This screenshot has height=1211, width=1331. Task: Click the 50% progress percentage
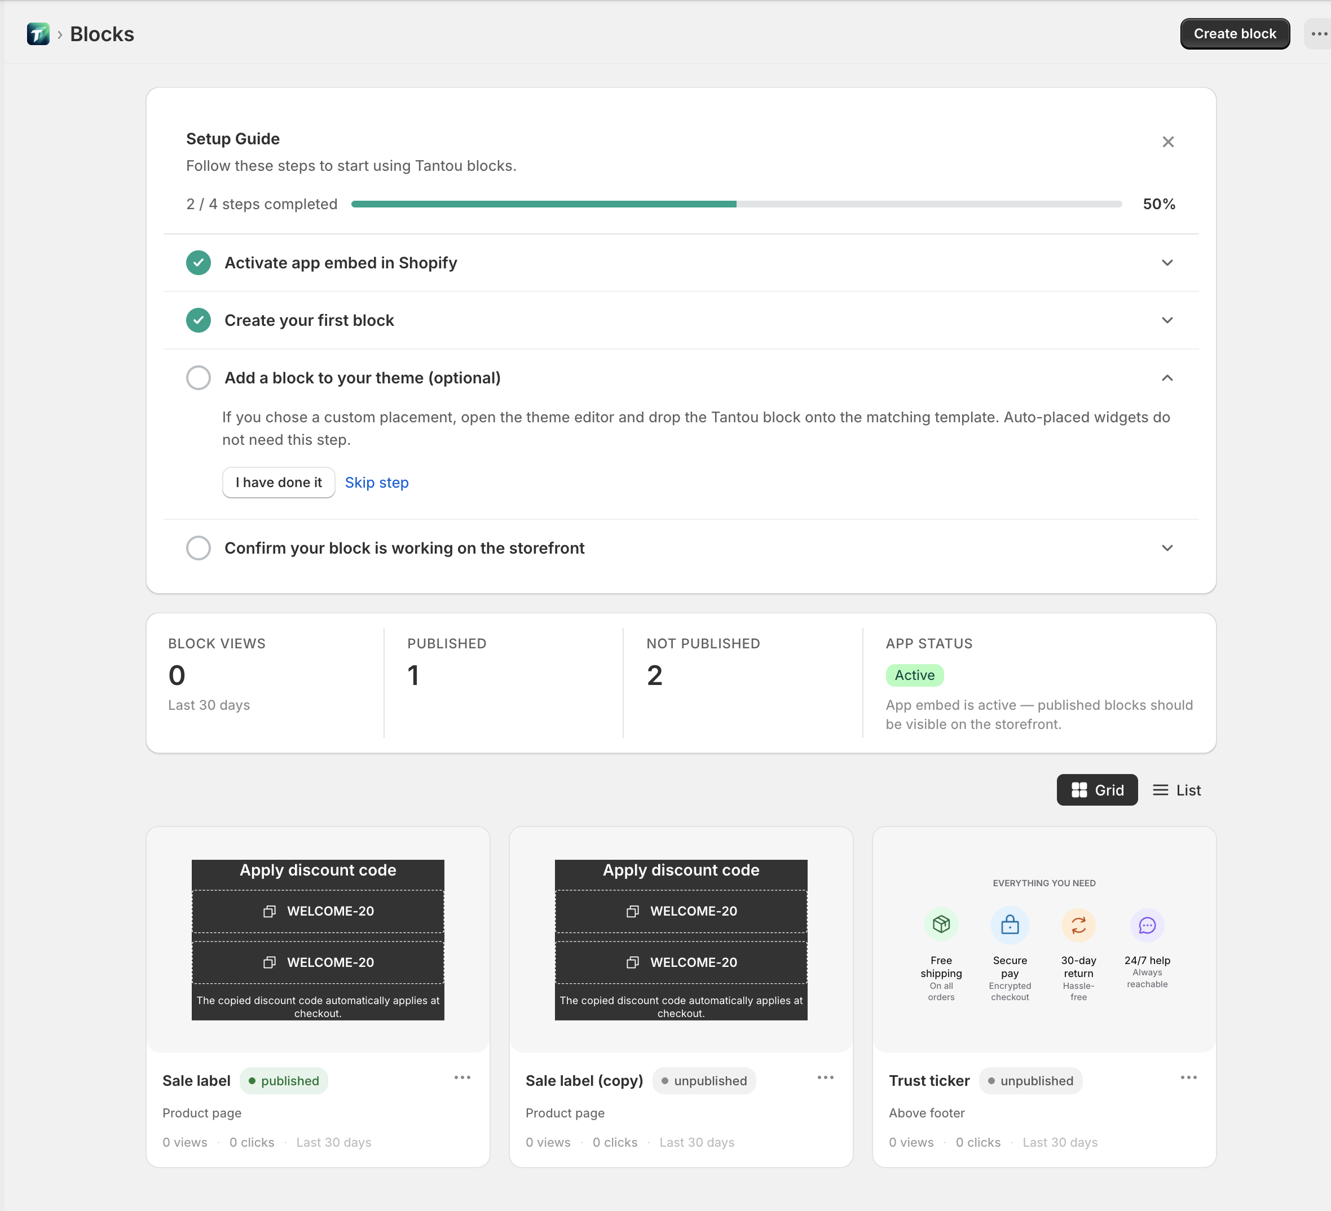[x=1158, y=204]
